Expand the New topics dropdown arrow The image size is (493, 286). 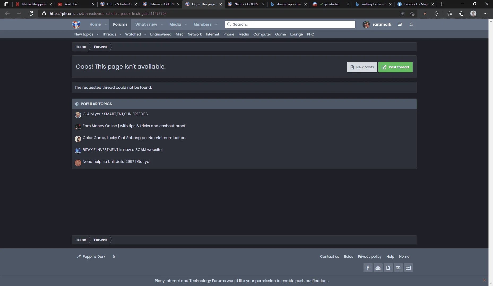(97, 34)
